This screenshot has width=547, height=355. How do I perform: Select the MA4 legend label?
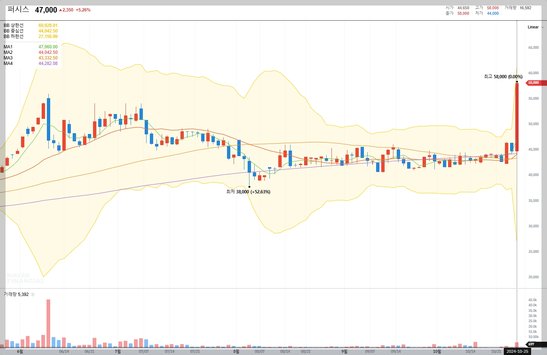pyautogui.click(x=8, y=63)
